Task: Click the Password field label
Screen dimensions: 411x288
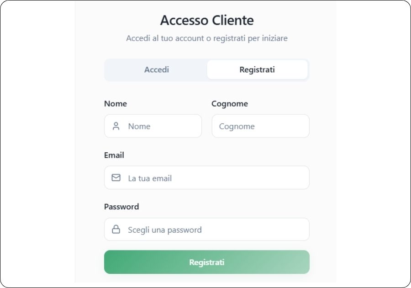Action: pyautogui.click(x=121, y=207)
